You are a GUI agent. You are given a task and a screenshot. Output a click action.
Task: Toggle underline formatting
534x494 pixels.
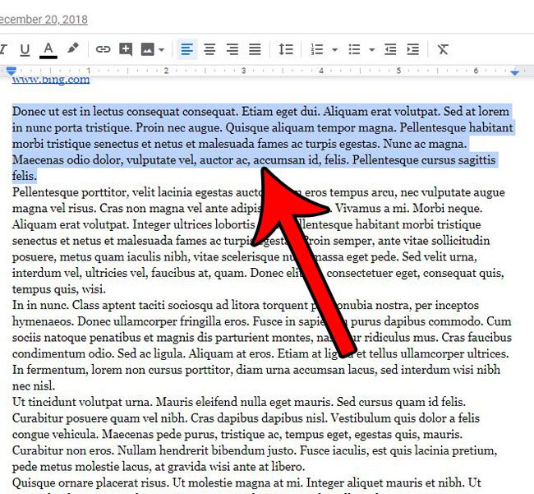tap(25, 49)
